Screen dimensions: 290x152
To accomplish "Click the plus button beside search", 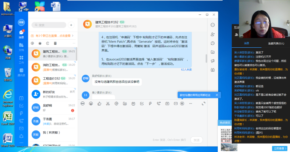I will click(71, 25).
